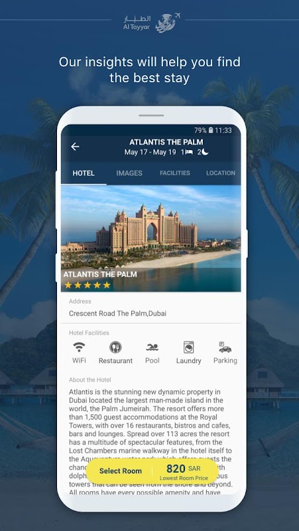Tap the back arrow icon
This screenshot has height=531, width=299.
click(x=75, y=147)
